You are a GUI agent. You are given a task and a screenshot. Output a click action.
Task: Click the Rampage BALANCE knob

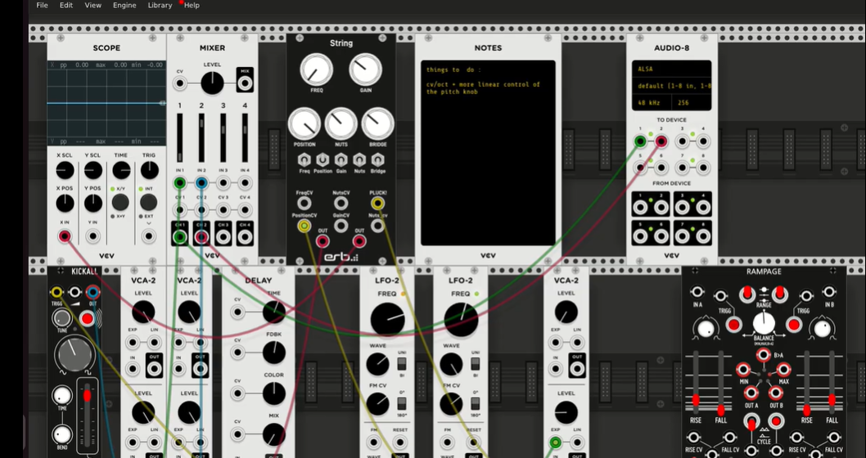pos(763,323)
